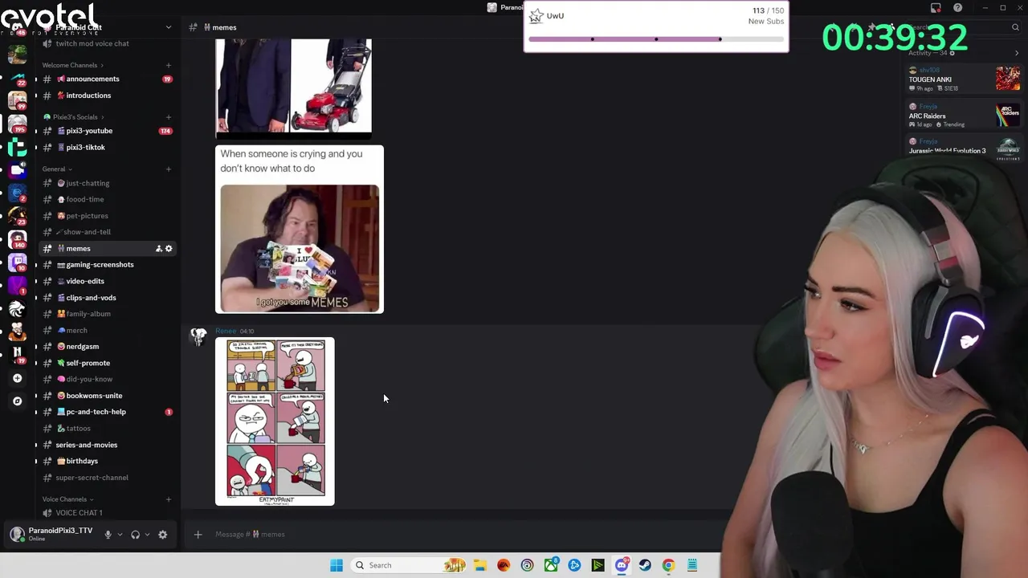Add a server plus icon
The image size is (1028, 578).
pyautogui.click(x=17, y=378)
